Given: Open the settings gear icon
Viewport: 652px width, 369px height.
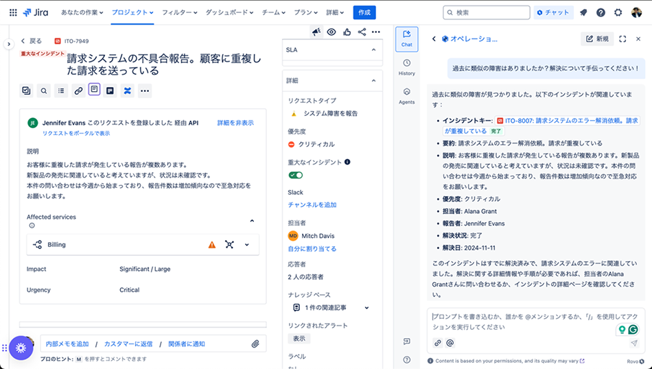Looking at the screenshot, I should (618, 12).
